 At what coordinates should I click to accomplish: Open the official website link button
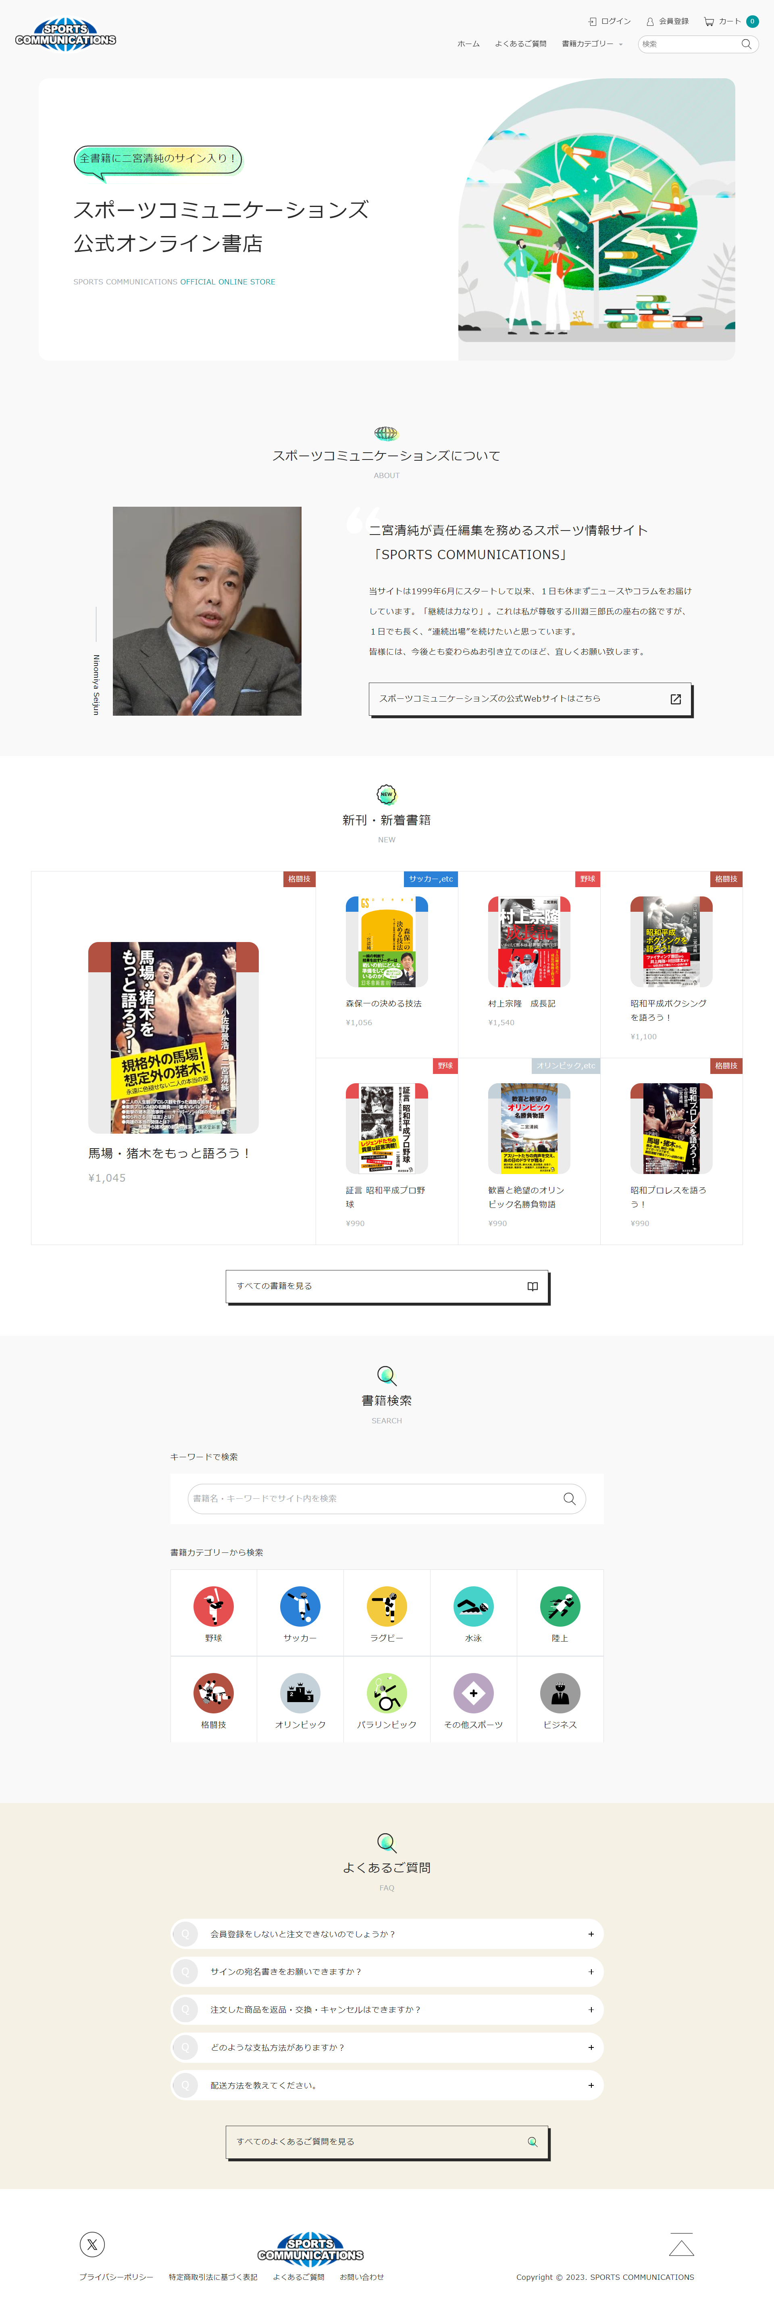pos(530,699)
